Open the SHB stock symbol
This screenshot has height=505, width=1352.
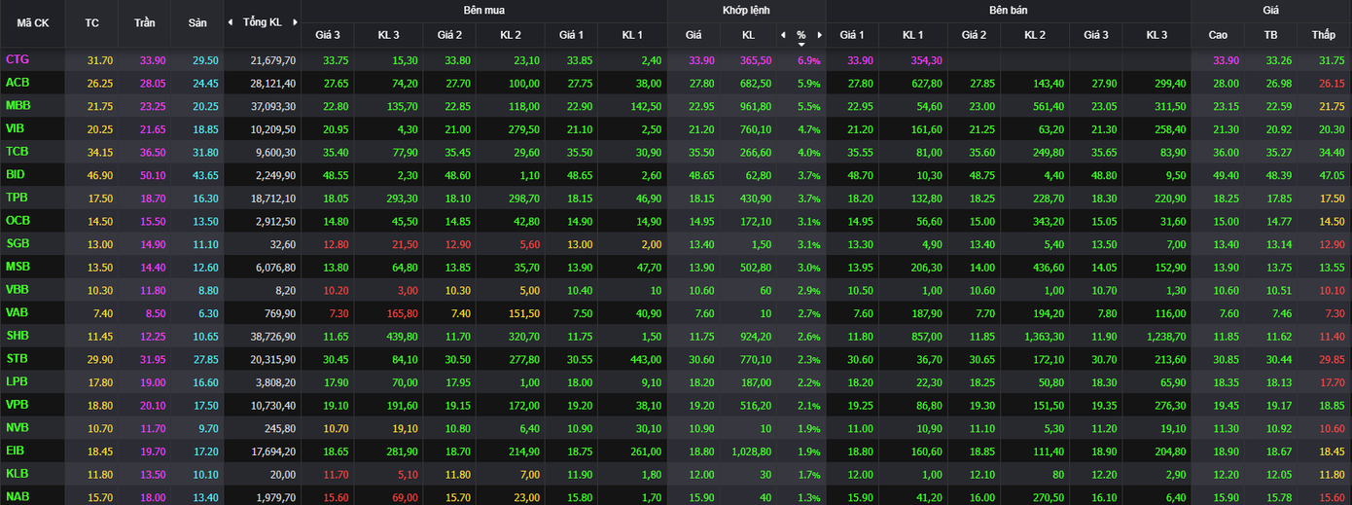click(18, 336)
